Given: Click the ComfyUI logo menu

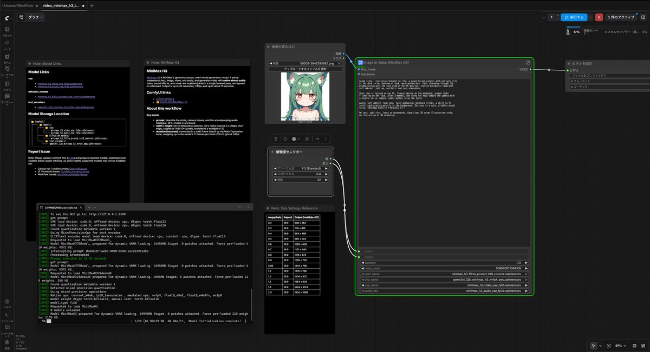Looking at the screenshot, I should pyautogui.click(x=8, y=17).
